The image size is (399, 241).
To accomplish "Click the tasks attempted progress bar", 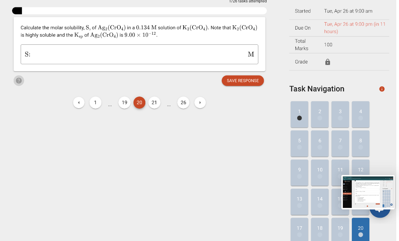I will click(x=139, y=11).
